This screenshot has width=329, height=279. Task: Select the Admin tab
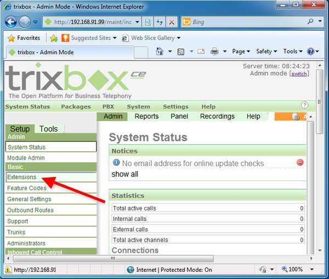point(112,116)
